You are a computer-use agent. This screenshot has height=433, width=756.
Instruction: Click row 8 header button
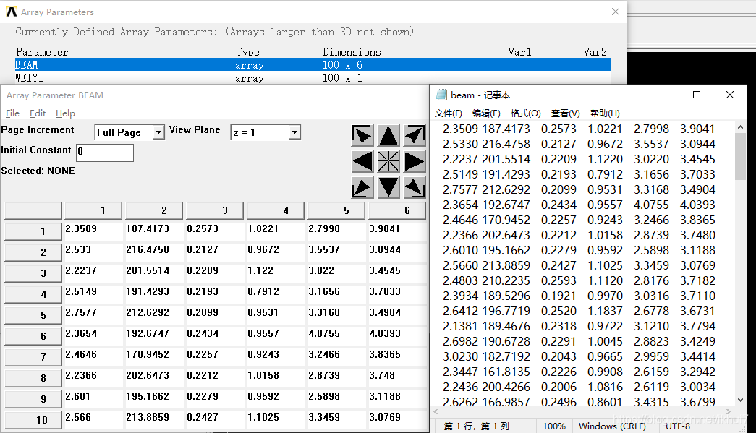tap(33, 378)
